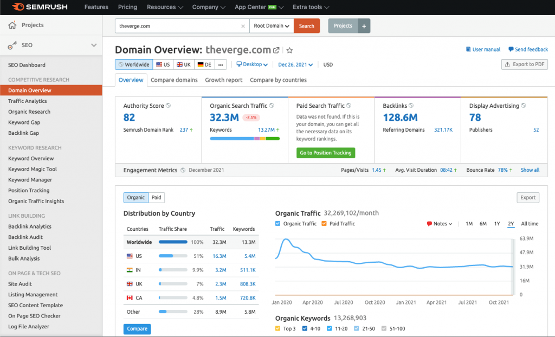Screen dimensions: 555x337
Task: Click the blue Compare button
Action: [137, 329]
